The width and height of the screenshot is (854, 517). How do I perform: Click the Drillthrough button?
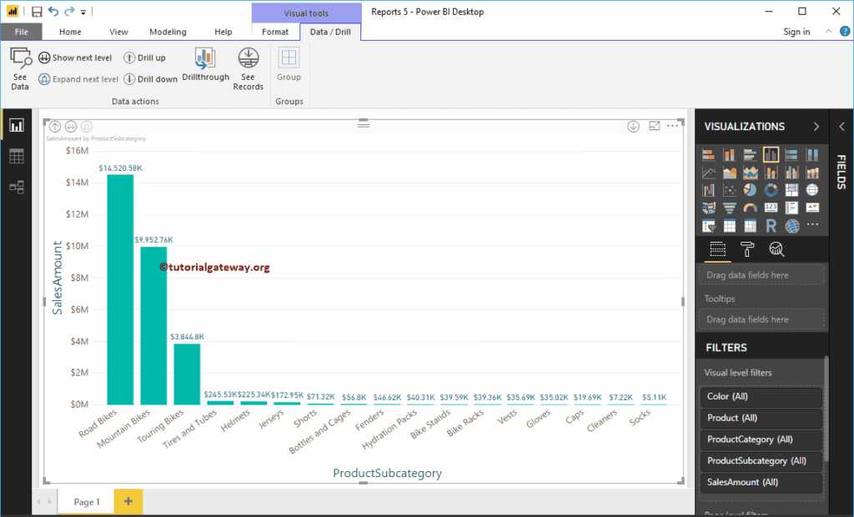205,64
